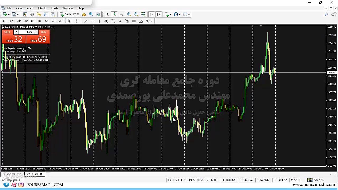This screenshot has height=190, width=338.
Task: Open the Charts menu
Action: 42,8
